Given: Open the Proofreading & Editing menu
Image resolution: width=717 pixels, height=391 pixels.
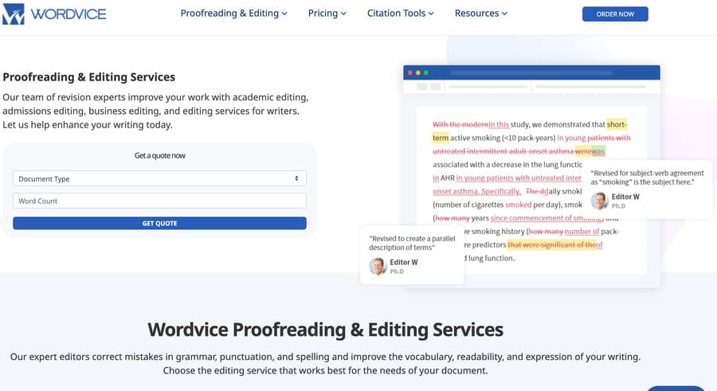Looking at the screenshot, I should (x=233, y=14).
